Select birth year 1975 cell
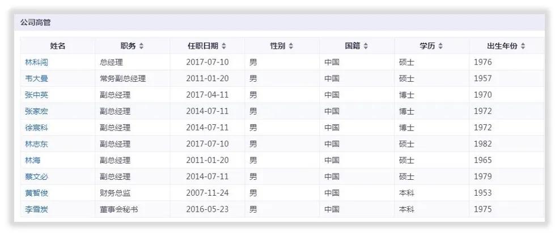This screenshot has height=236, width=559. 507,209
